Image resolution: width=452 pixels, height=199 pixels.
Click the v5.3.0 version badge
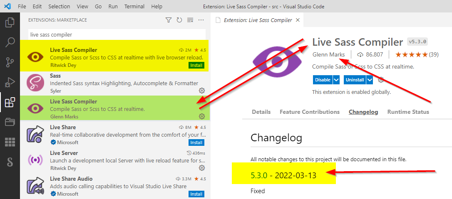pyautogui.click(x=417, y=42)
